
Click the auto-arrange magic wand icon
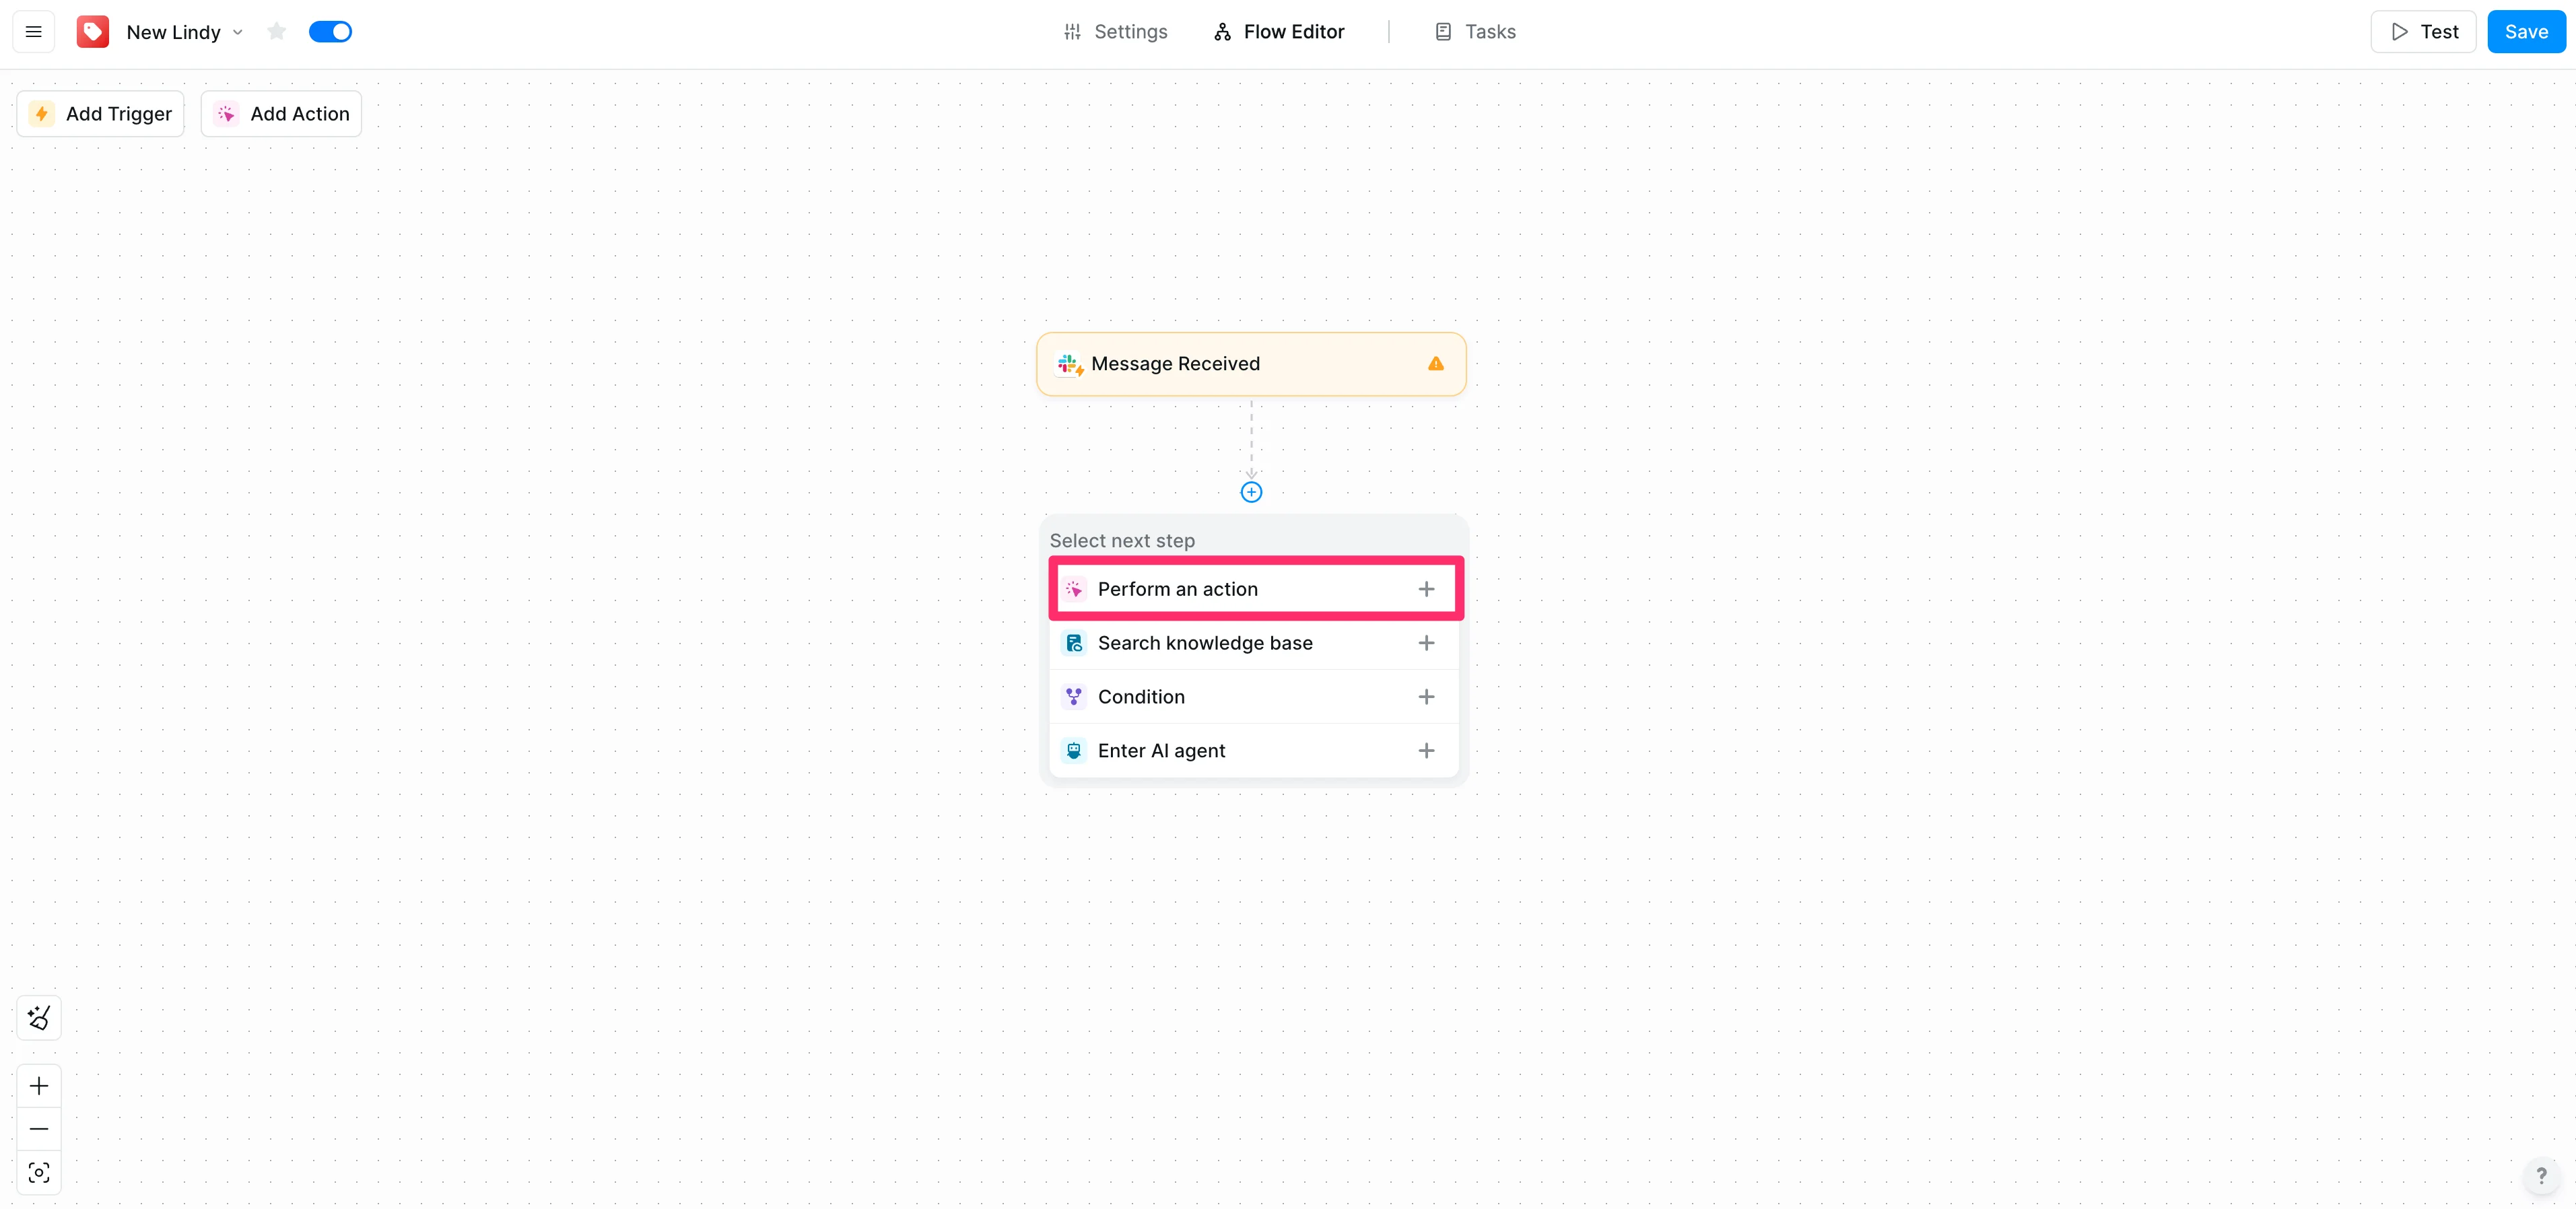coord(39,1018)
